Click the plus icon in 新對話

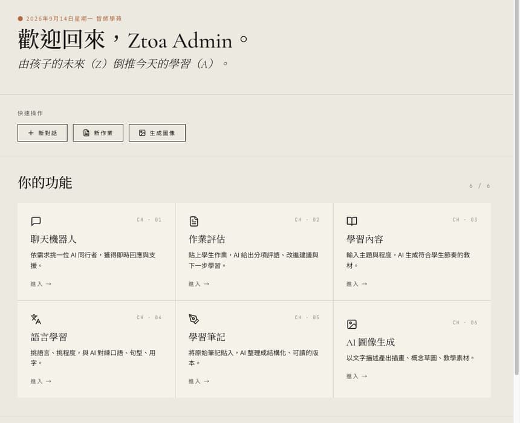31,133
